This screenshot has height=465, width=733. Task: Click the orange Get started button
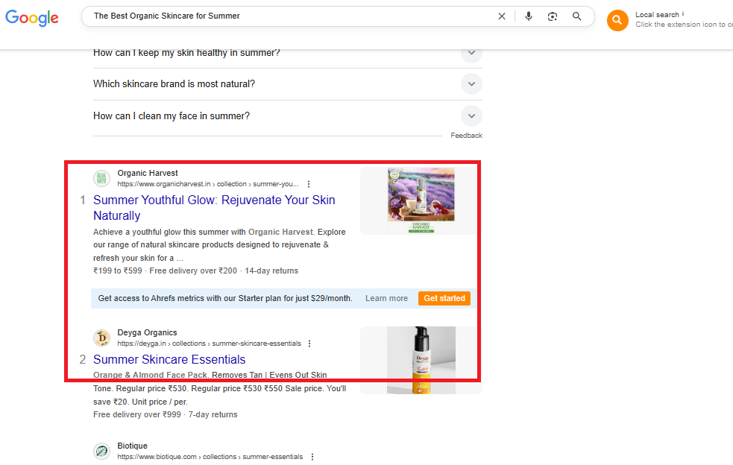[444, 298]
